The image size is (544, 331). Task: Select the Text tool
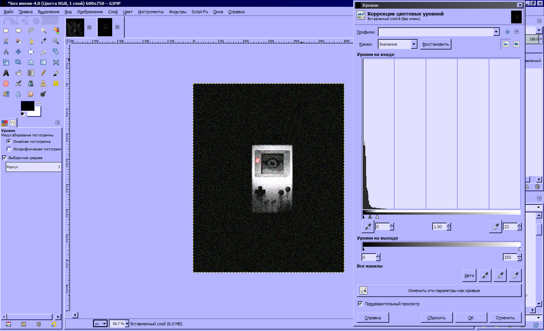(x=6, y=73)
